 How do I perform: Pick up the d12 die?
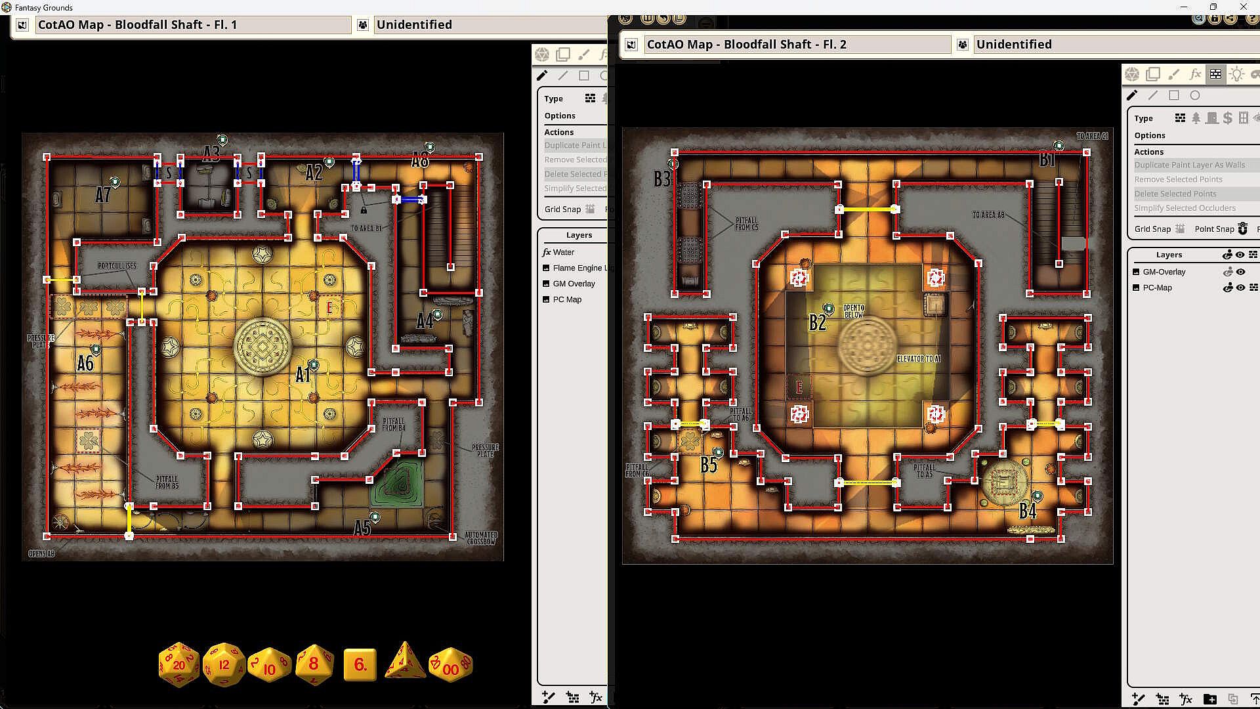pyautogui.click(x=224, y=664)
